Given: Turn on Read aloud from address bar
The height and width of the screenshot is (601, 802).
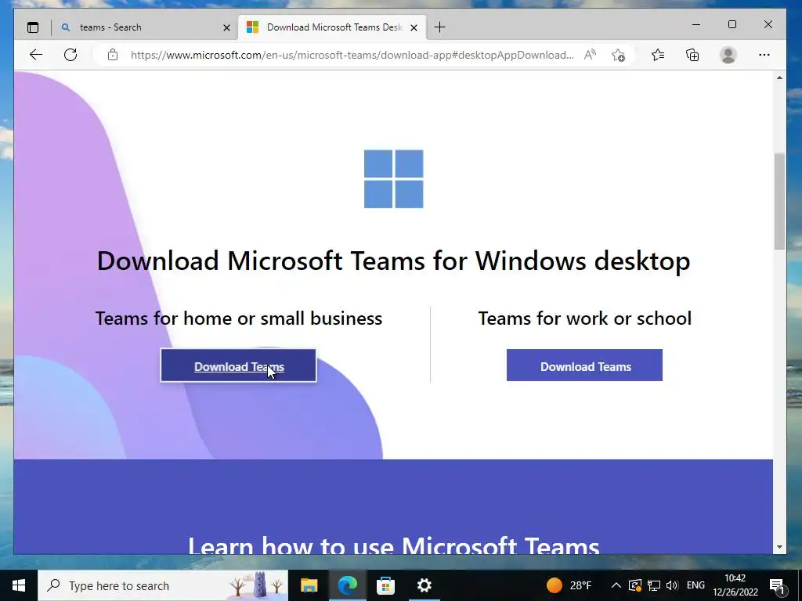Looking at the screenshot, I should (590, 55).
